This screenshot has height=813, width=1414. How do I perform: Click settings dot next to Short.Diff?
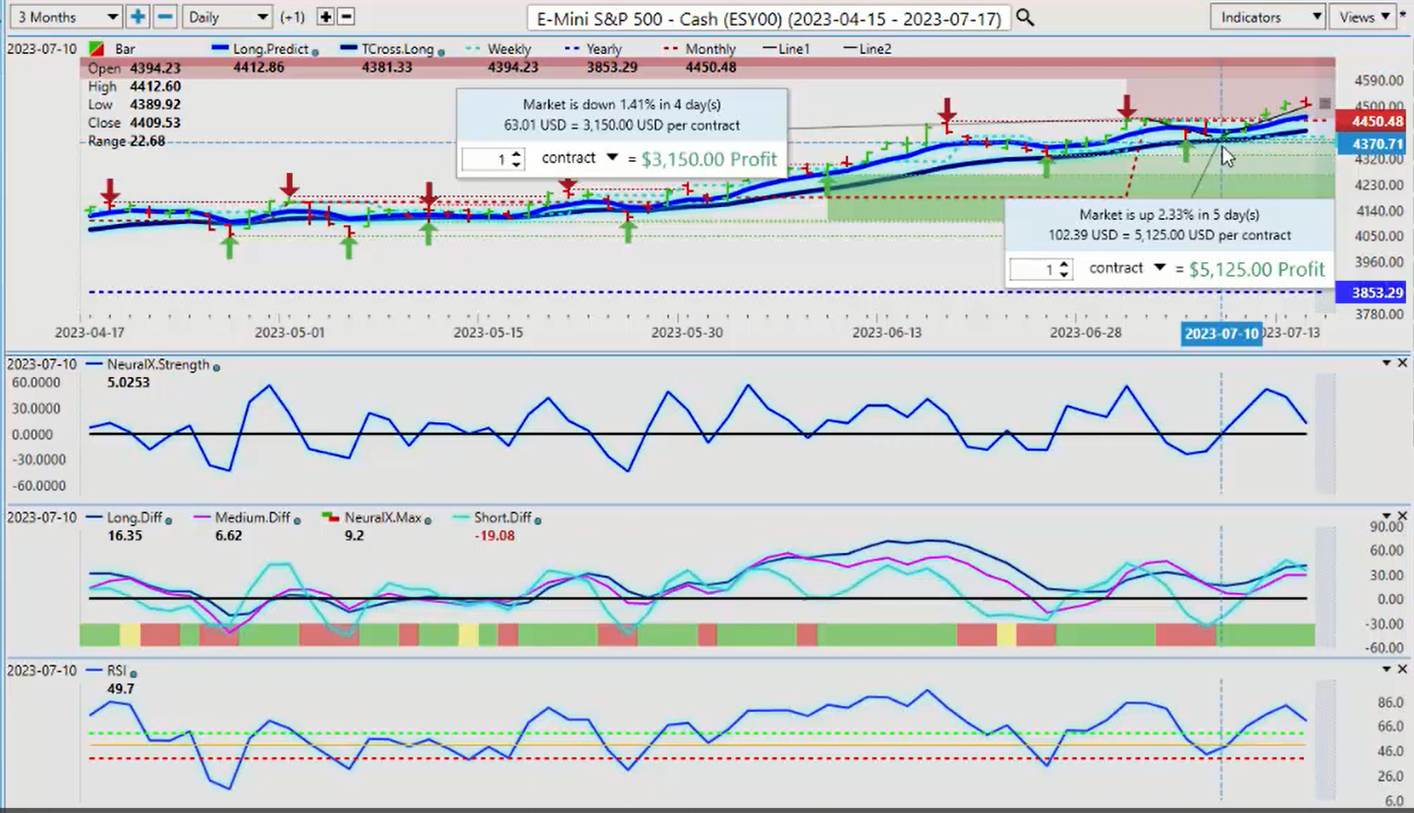[x=538, y=520]
